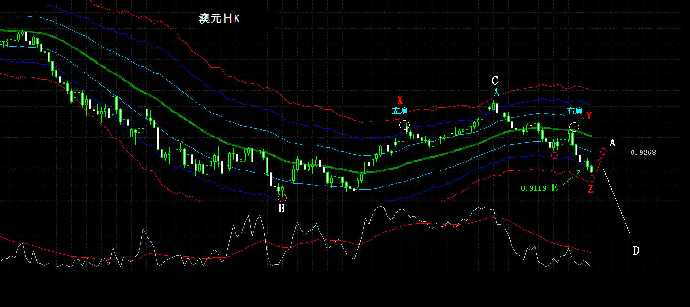The height and width of the screenshot is (307, 690).
Task: Click the orange circle above point B
Action: [282, 197]
